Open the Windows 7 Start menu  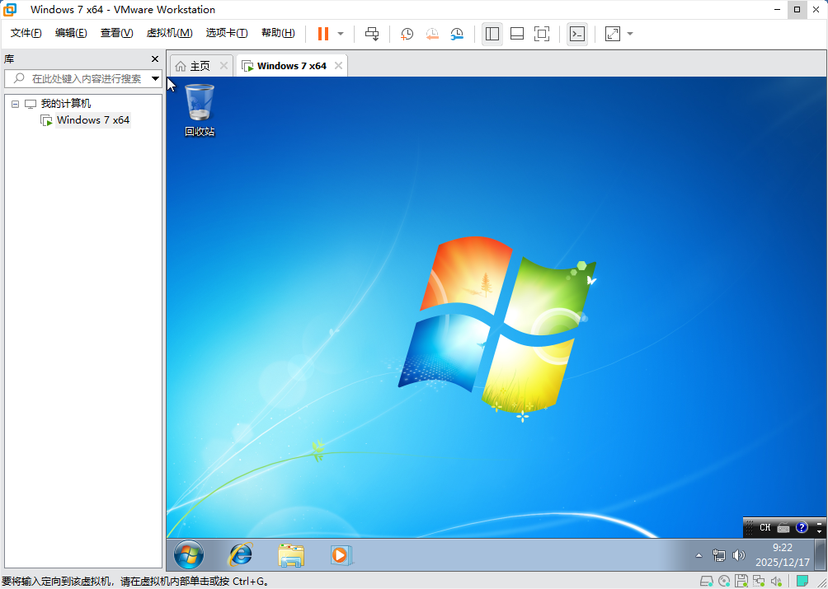point(189,554)
